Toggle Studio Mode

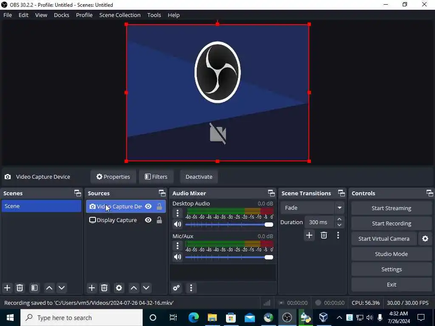click(391, 254)
